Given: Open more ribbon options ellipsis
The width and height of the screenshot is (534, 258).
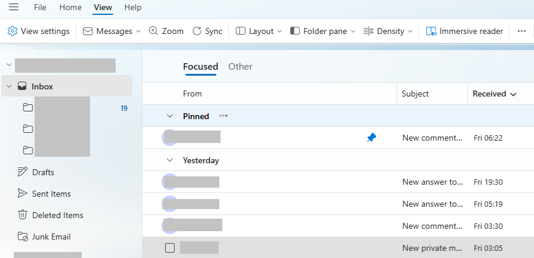Looking at the screenshot, I should [x=521, y=31].
